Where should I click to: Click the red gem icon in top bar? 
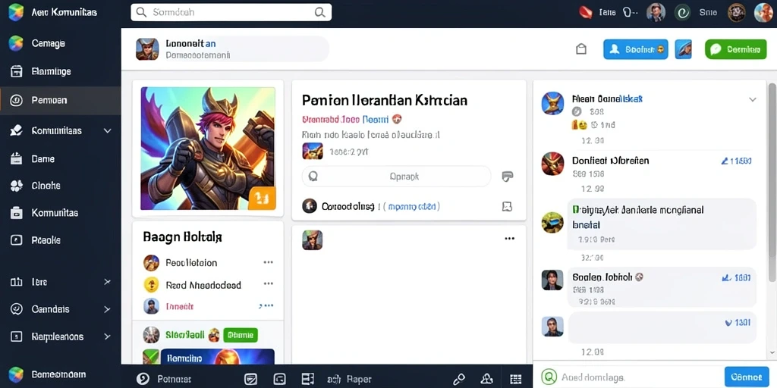pyautogui.click(x=586, y=13)
